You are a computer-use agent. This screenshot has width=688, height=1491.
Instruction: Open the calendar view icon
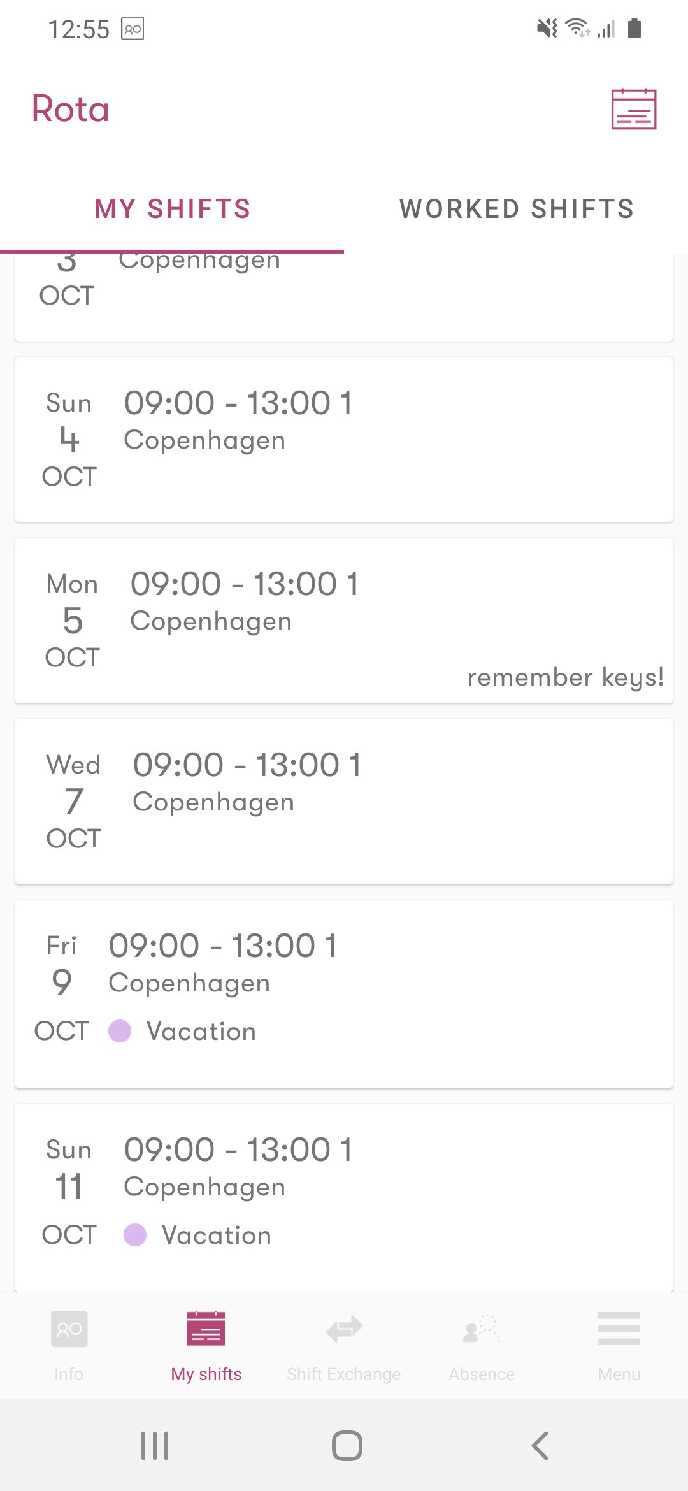click(x=633, y=109)
